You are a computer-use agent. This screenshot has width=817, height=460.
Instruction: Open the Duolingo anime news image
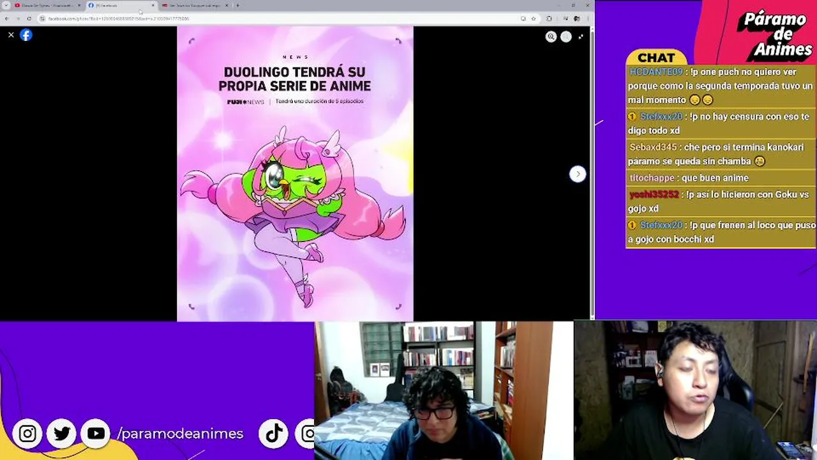295,173
